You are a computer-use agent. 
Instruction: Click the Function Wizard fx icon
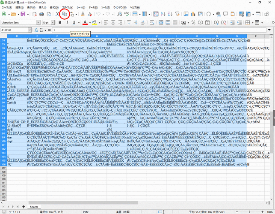(36, 30)
